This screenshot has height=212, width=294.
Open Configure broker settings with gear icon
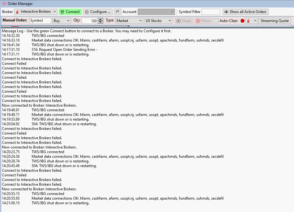97,12
